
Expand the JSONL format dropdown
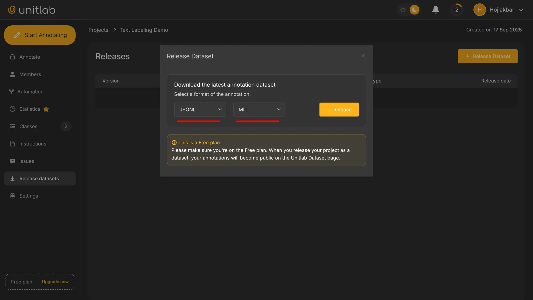point(200,110)
